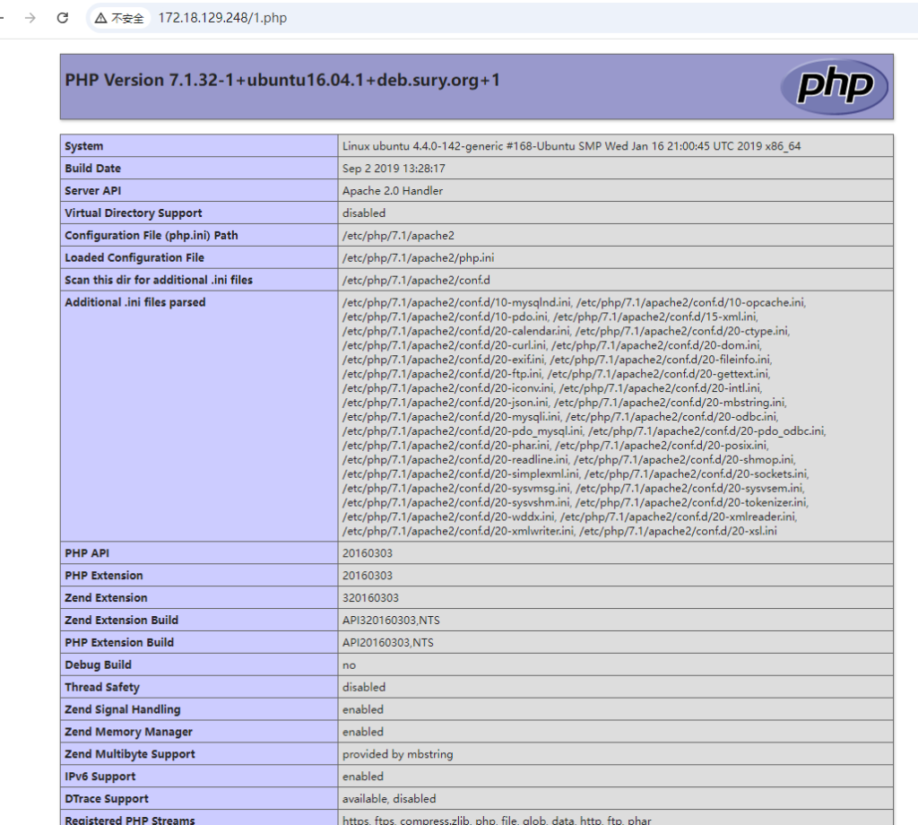Click the DTrace Support label
The image size is (918, 825).
click(x=107, y=798)
